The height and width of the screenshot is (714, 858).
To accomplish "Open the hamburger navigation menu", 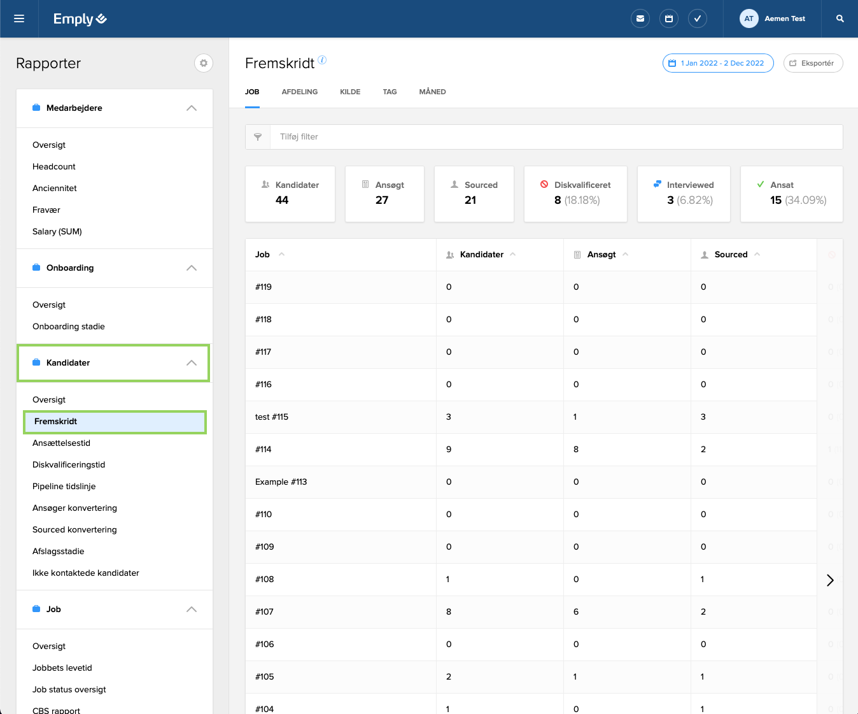I will coord(19,18).
